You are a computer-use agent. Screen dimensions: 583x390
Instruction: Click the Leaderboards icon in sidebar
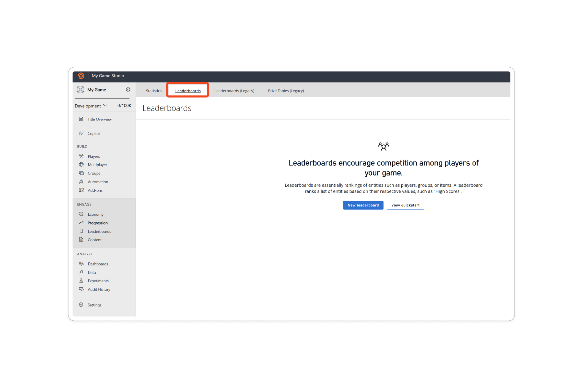81,231
